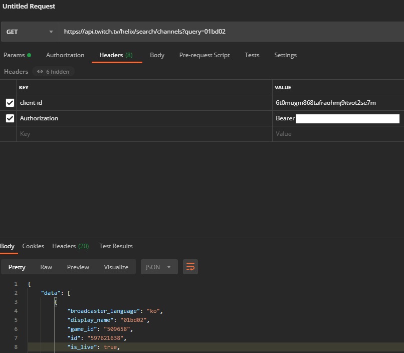
Task: Select the Pretty view button
Action: tap(17, 267)
